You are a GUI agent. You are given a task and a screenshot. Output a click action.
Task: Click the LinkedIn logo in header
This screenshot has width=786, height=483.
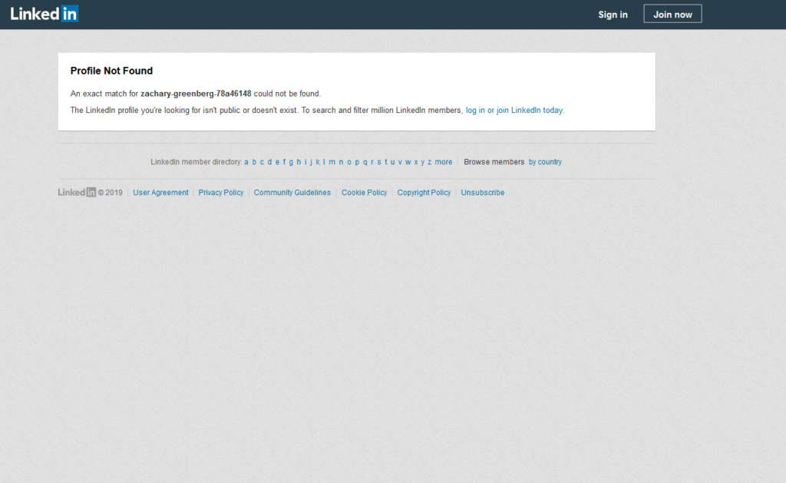tap(44, 14)
